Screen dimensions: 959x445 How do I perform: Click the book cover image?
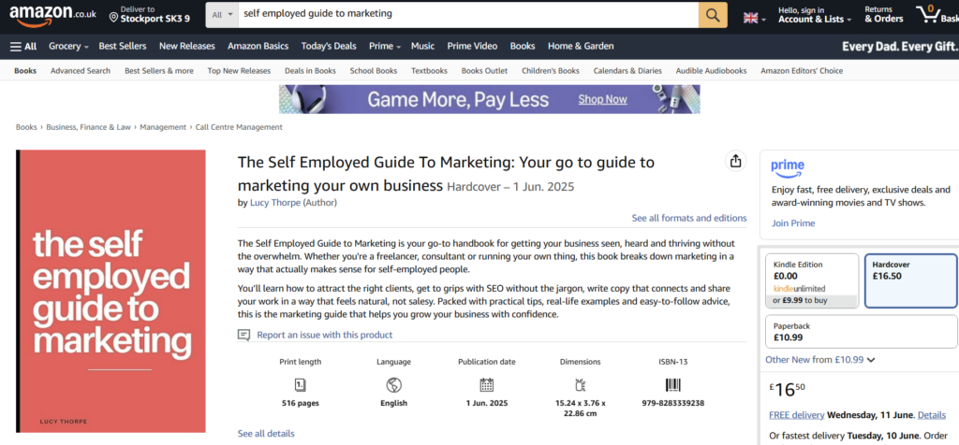pos(111,291)
